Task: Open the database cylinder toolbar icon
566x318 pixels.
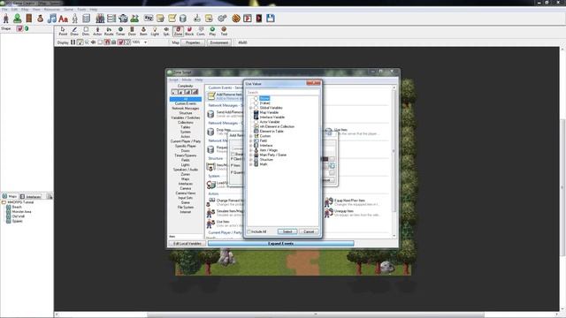Action: pos(183,18)
